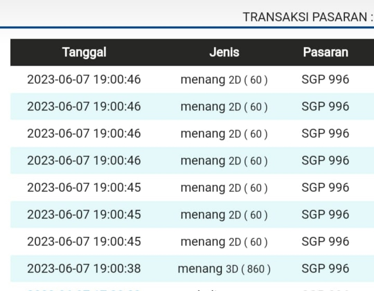Image resolution: width=374 pixels, height=291 pixels.
Task: Select SGP 996 in the first 19:00:45 row
Action: tap(325, 187)
